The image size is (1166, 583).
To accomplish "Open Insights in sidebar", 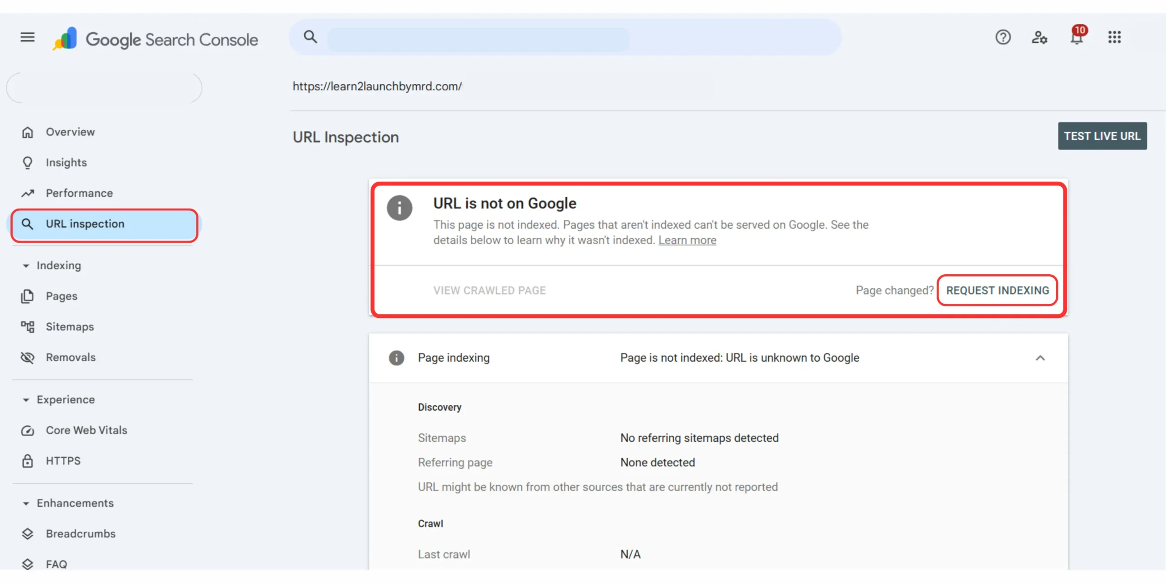I will [x=105, y=163].
